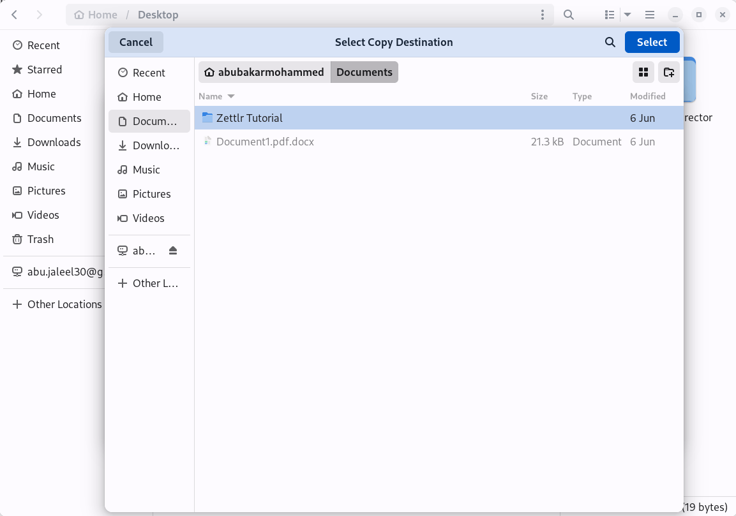Open search within the copy dialog
The width and height of the screenshot is (736, 516).
[x=610, y=42]
